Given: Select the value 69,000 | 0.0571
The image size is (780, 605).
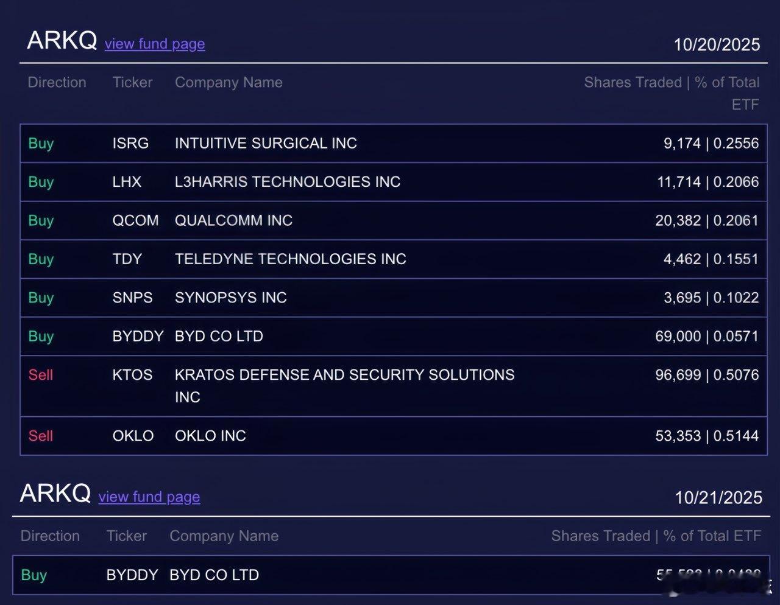Looking at the screenshot, I should (x=707, y=336).
